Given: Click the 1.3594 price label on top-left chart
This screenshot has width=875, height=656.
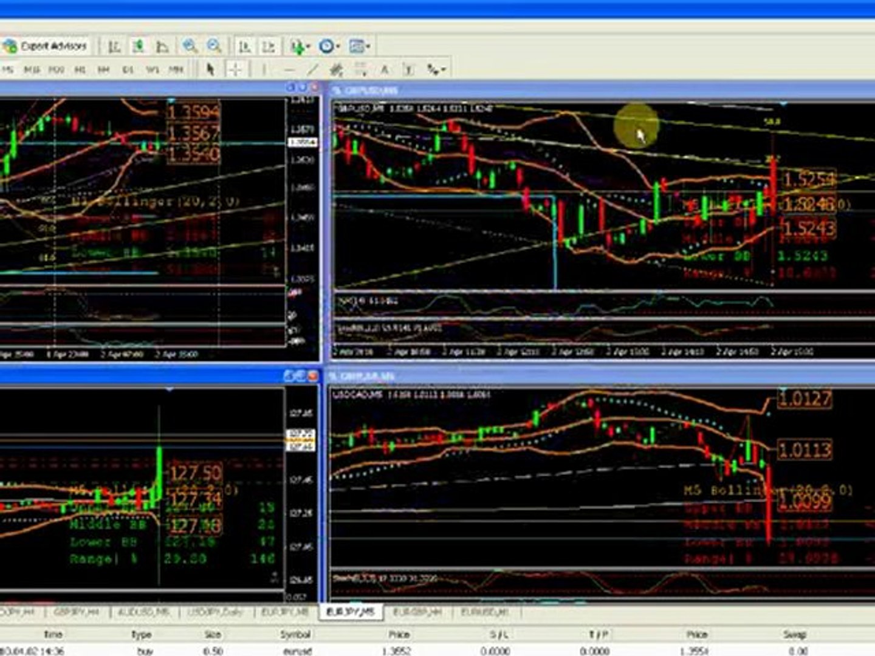Looking at the screenshot, I should pos(194,112).
